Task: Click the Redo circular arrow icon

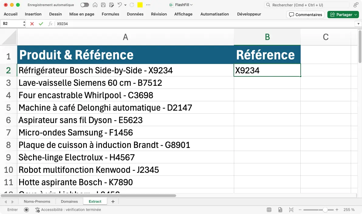Action: coord(132,5)
